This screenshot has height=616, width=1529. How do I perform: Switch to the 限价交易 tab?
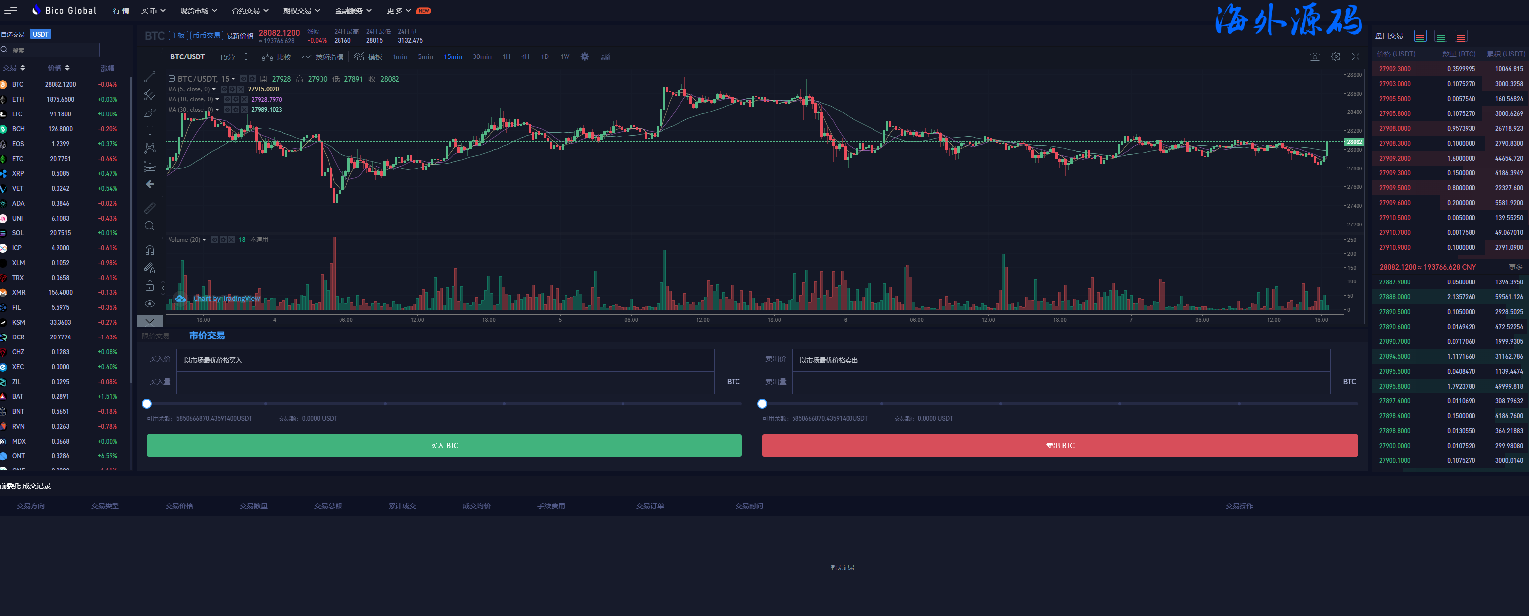(156, 336)
